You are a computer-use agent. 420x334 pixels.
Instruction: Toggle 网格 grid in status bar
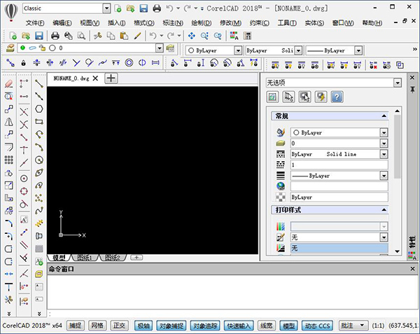(x=97, y=326)
